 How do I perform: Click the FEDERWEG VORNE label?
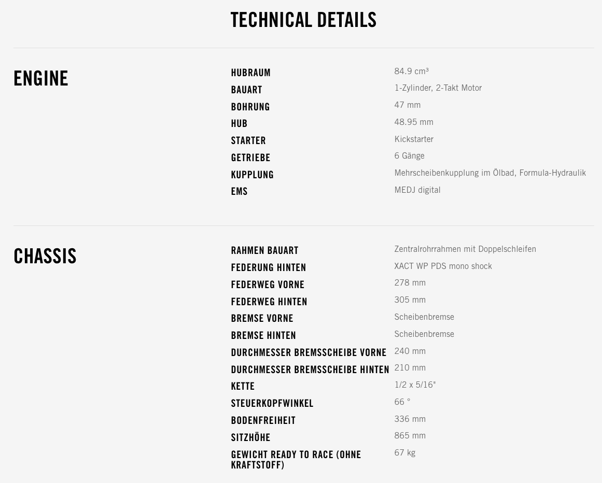point(268,285)
